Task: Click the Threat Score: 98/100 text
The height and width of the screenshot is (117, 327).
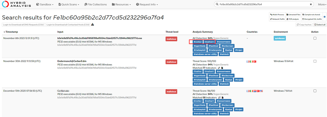Action: pos(204,91)
